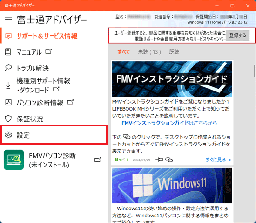Screen dimensions: 256x223
Task: Click the 設定 gear icon
Action: click(8, 135)
